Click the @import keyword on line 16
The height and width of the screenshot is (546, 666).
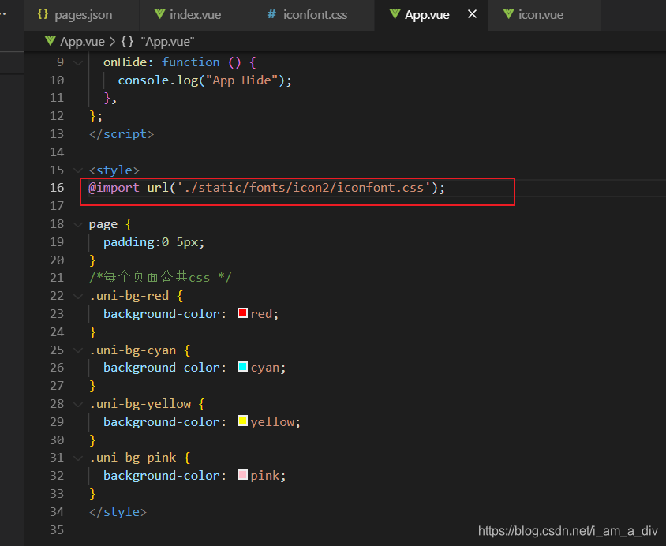pos(114,188)
